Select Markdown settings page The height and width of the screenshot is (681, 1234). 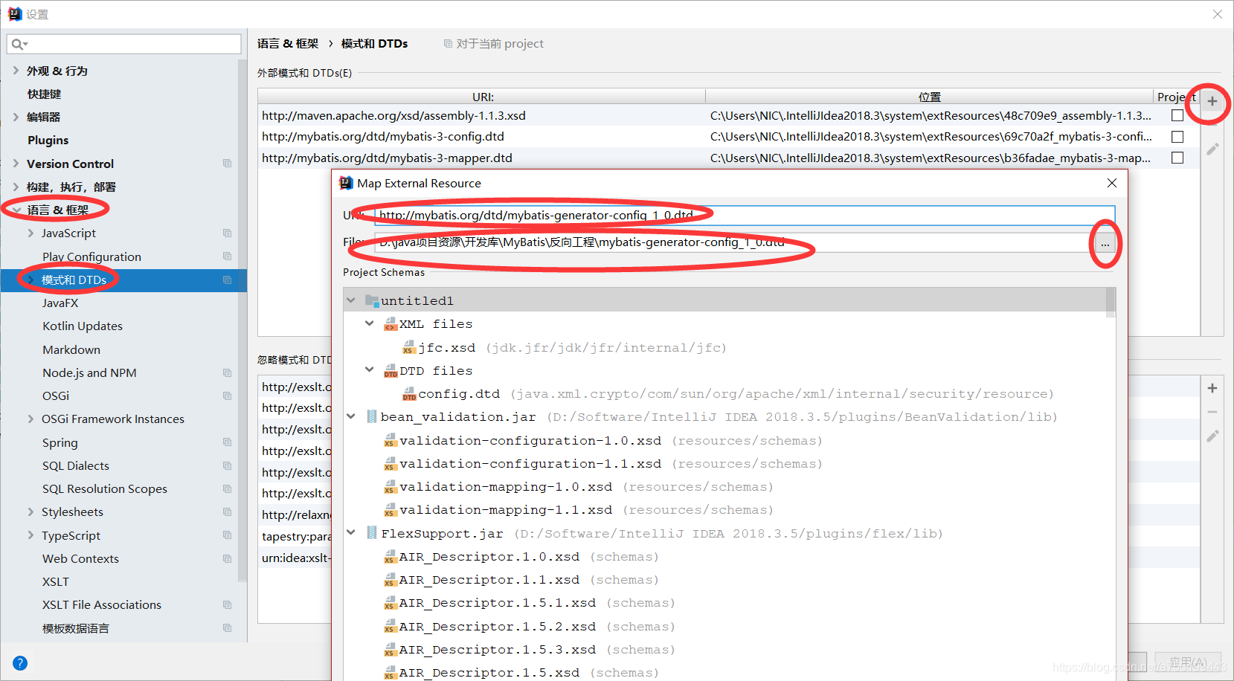point(71,349)
